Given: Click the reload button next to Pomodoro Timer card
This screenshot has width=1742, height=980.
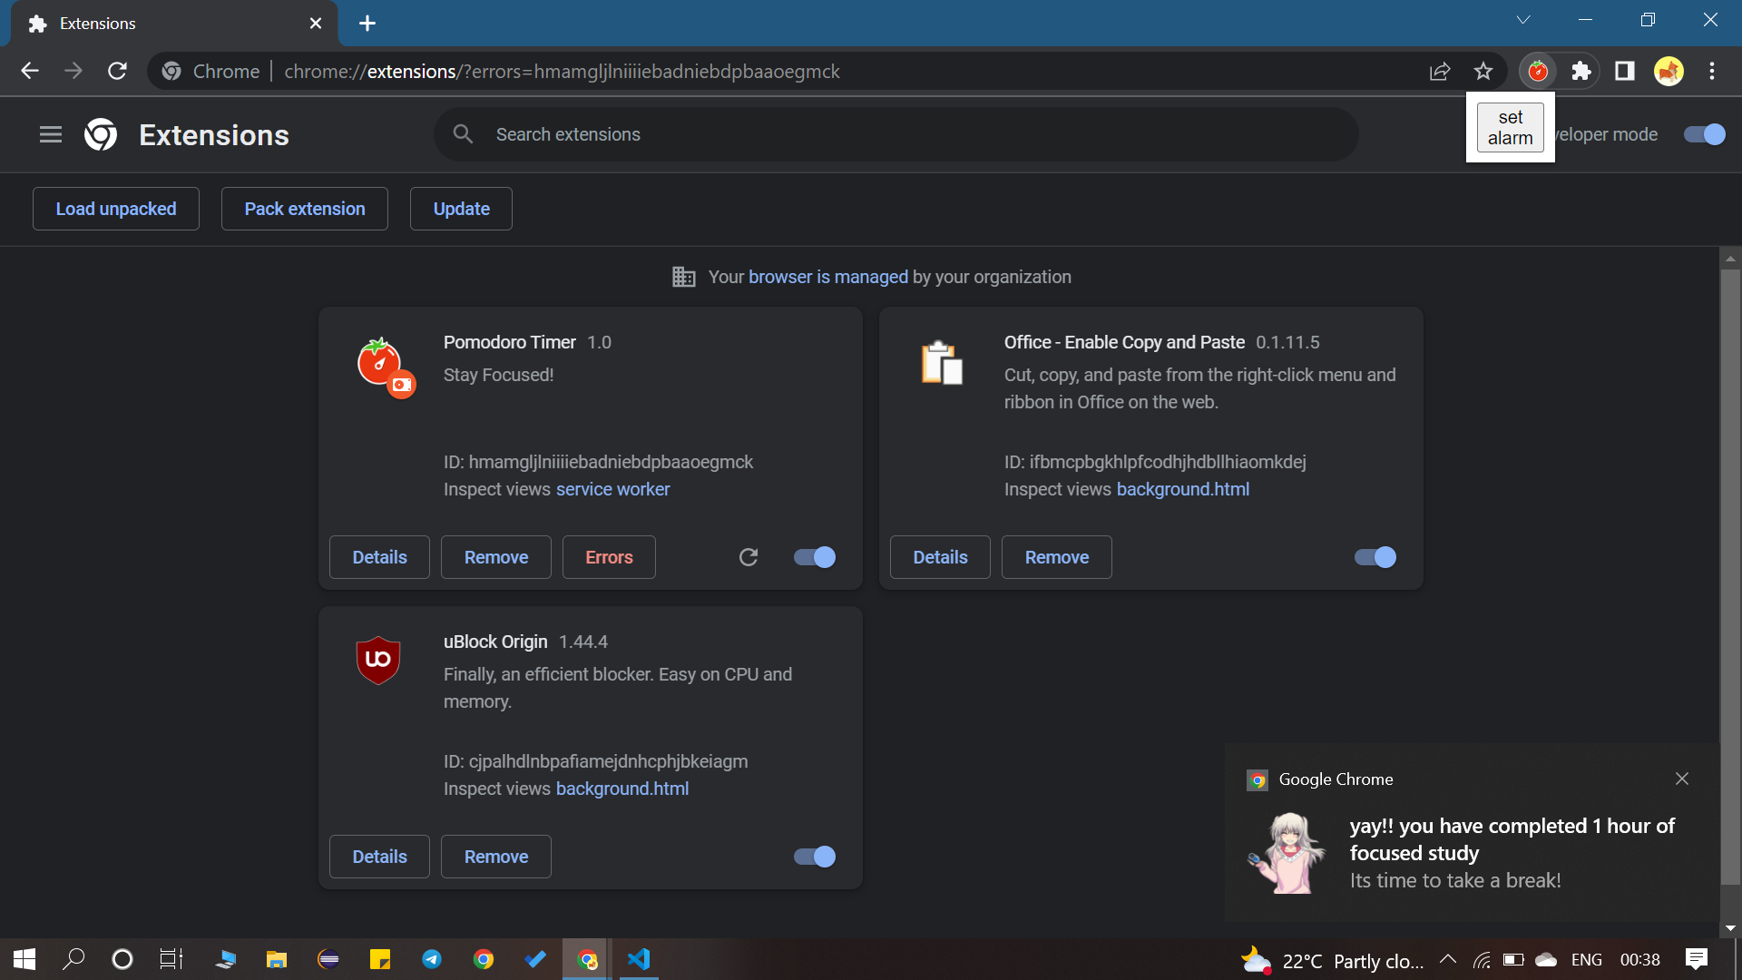Looking at the screenshot, I should coord(749,556).
